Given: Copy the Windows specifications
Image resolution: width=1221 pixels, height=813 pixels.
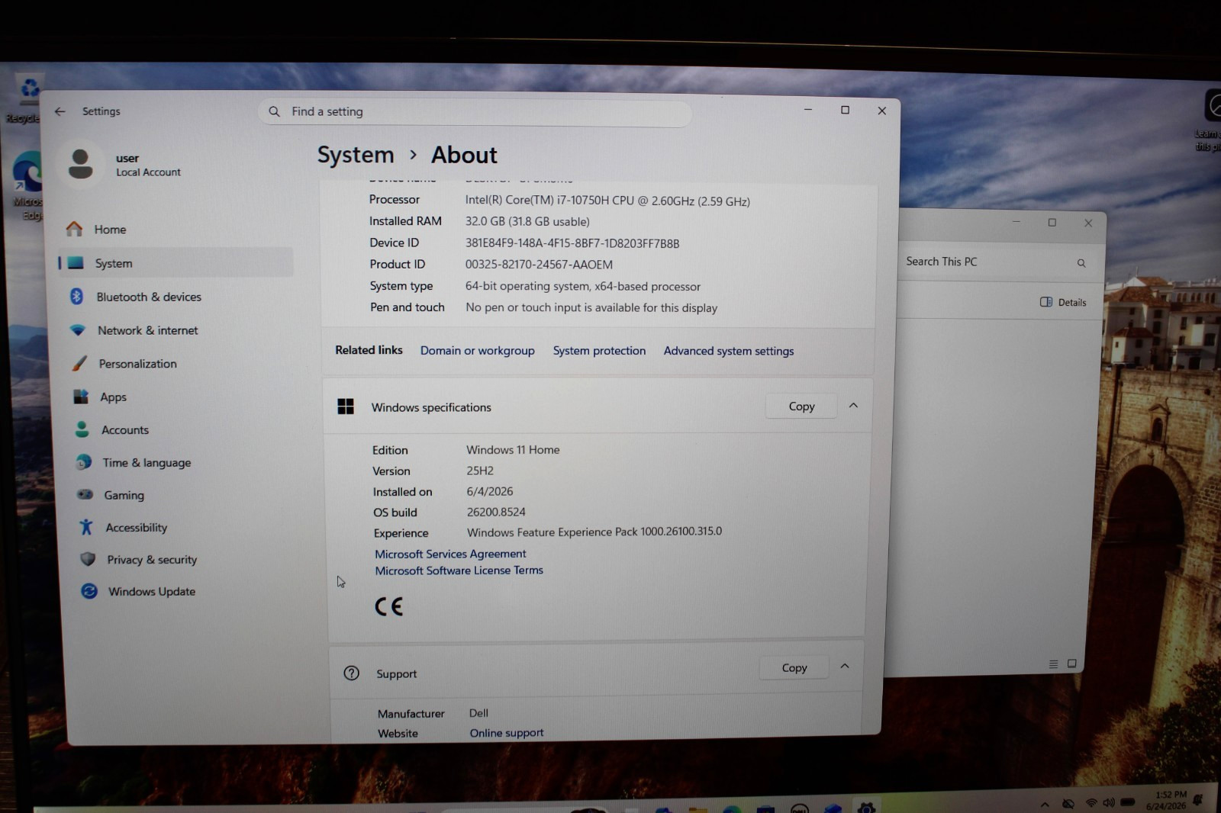Looking at the screenshot, I should (x=801, y=406).
